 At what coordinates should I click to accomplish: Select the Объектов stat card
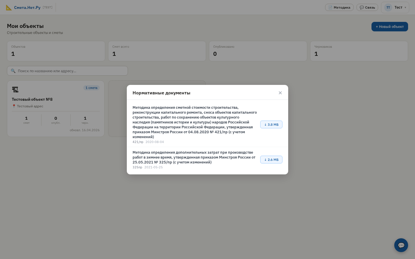pos(56,51)
